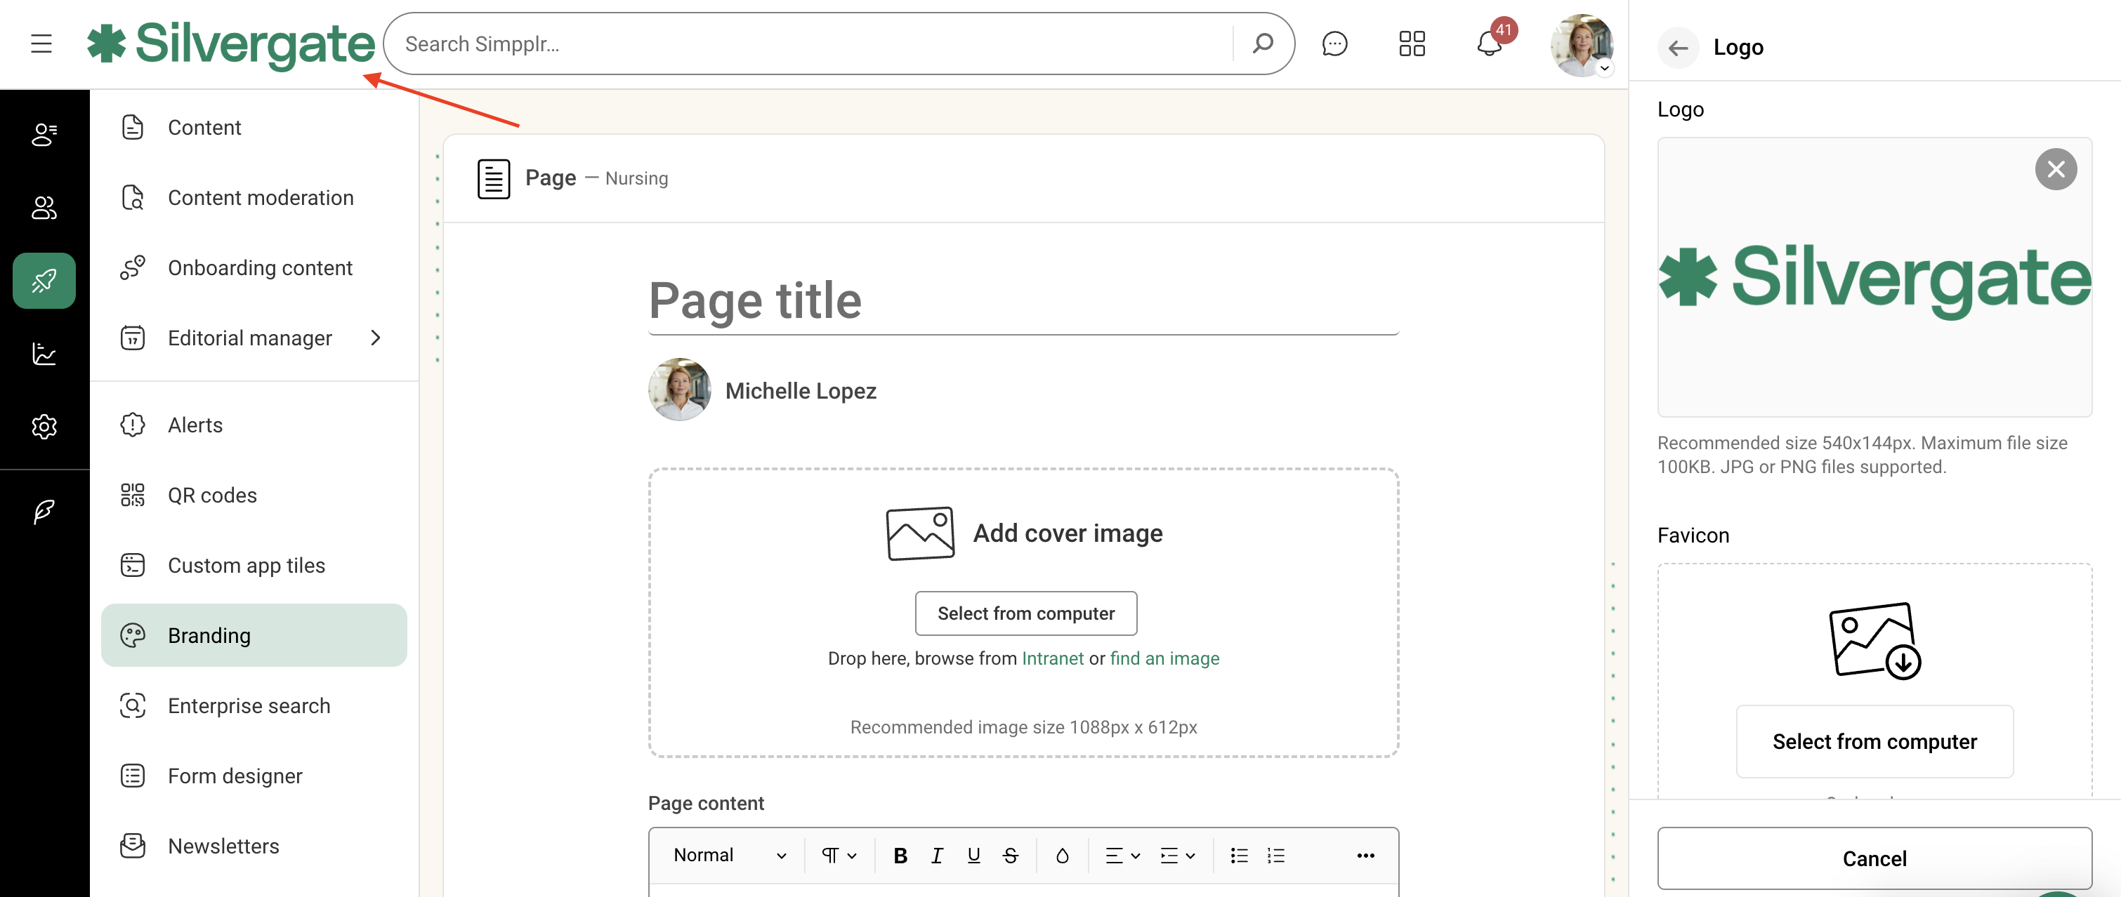Toggle underline formatting in editor
2121x897 pixels.
973,855
